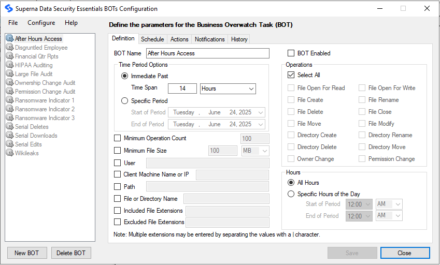
Task: Tick the Minimum Operation Count checkbox
Action: pyautogui.click(x=117, y=138)
